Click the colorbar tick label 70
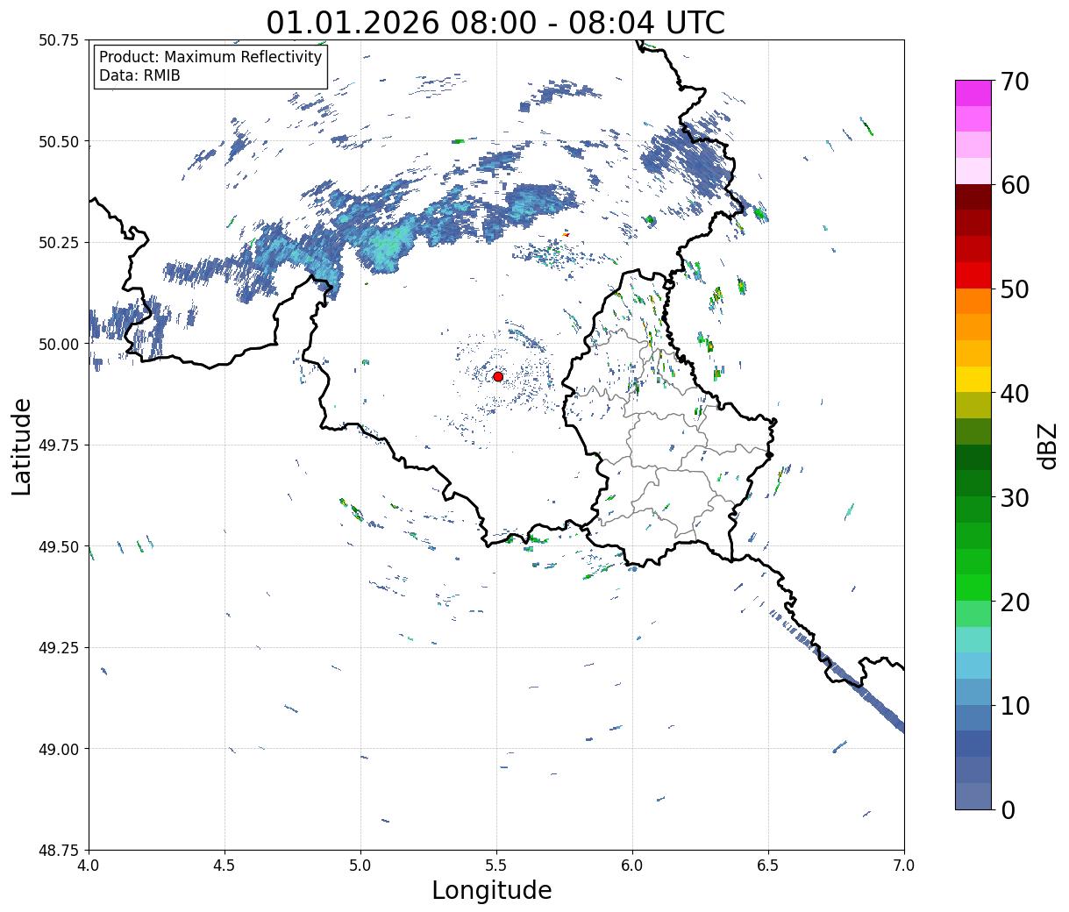 point(1015,82)
